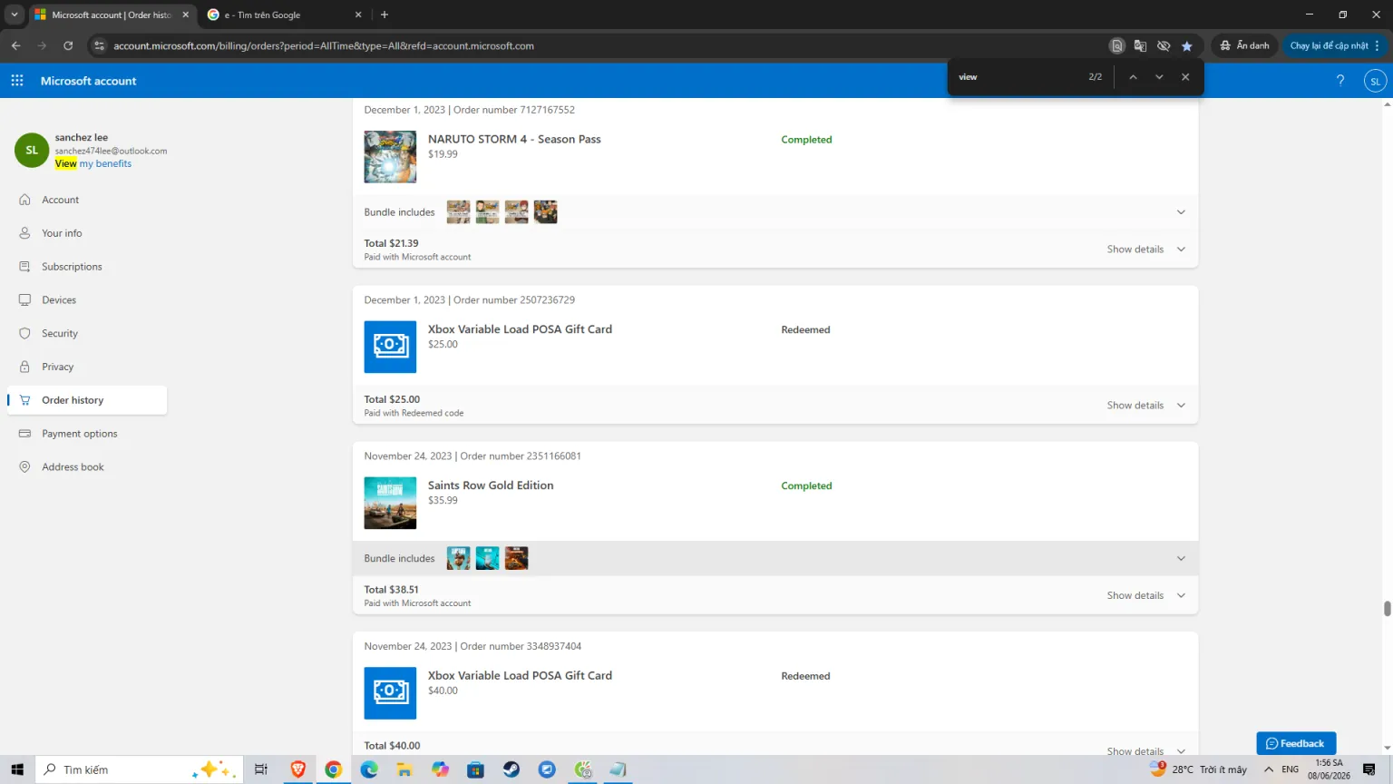1393x784 pixels.
Task: Open File Explorer from the taskbar
Action: point(404,769)
